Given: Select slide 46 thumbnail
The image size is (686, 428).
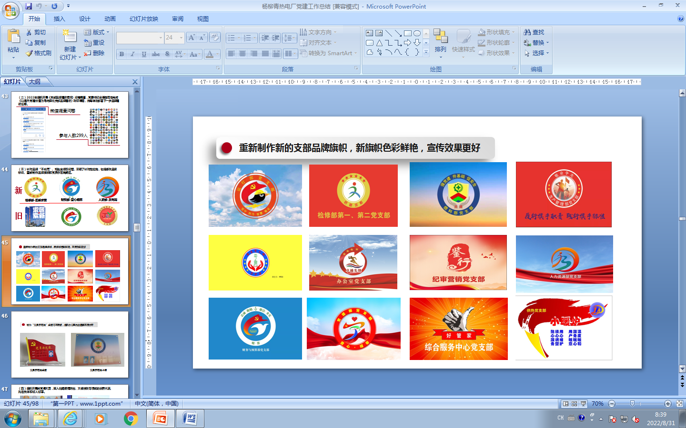Looking at the screenshot, I should point(70,345).
